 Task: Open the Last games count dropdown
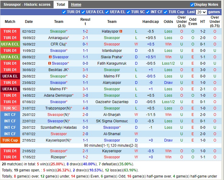point(201,12)
